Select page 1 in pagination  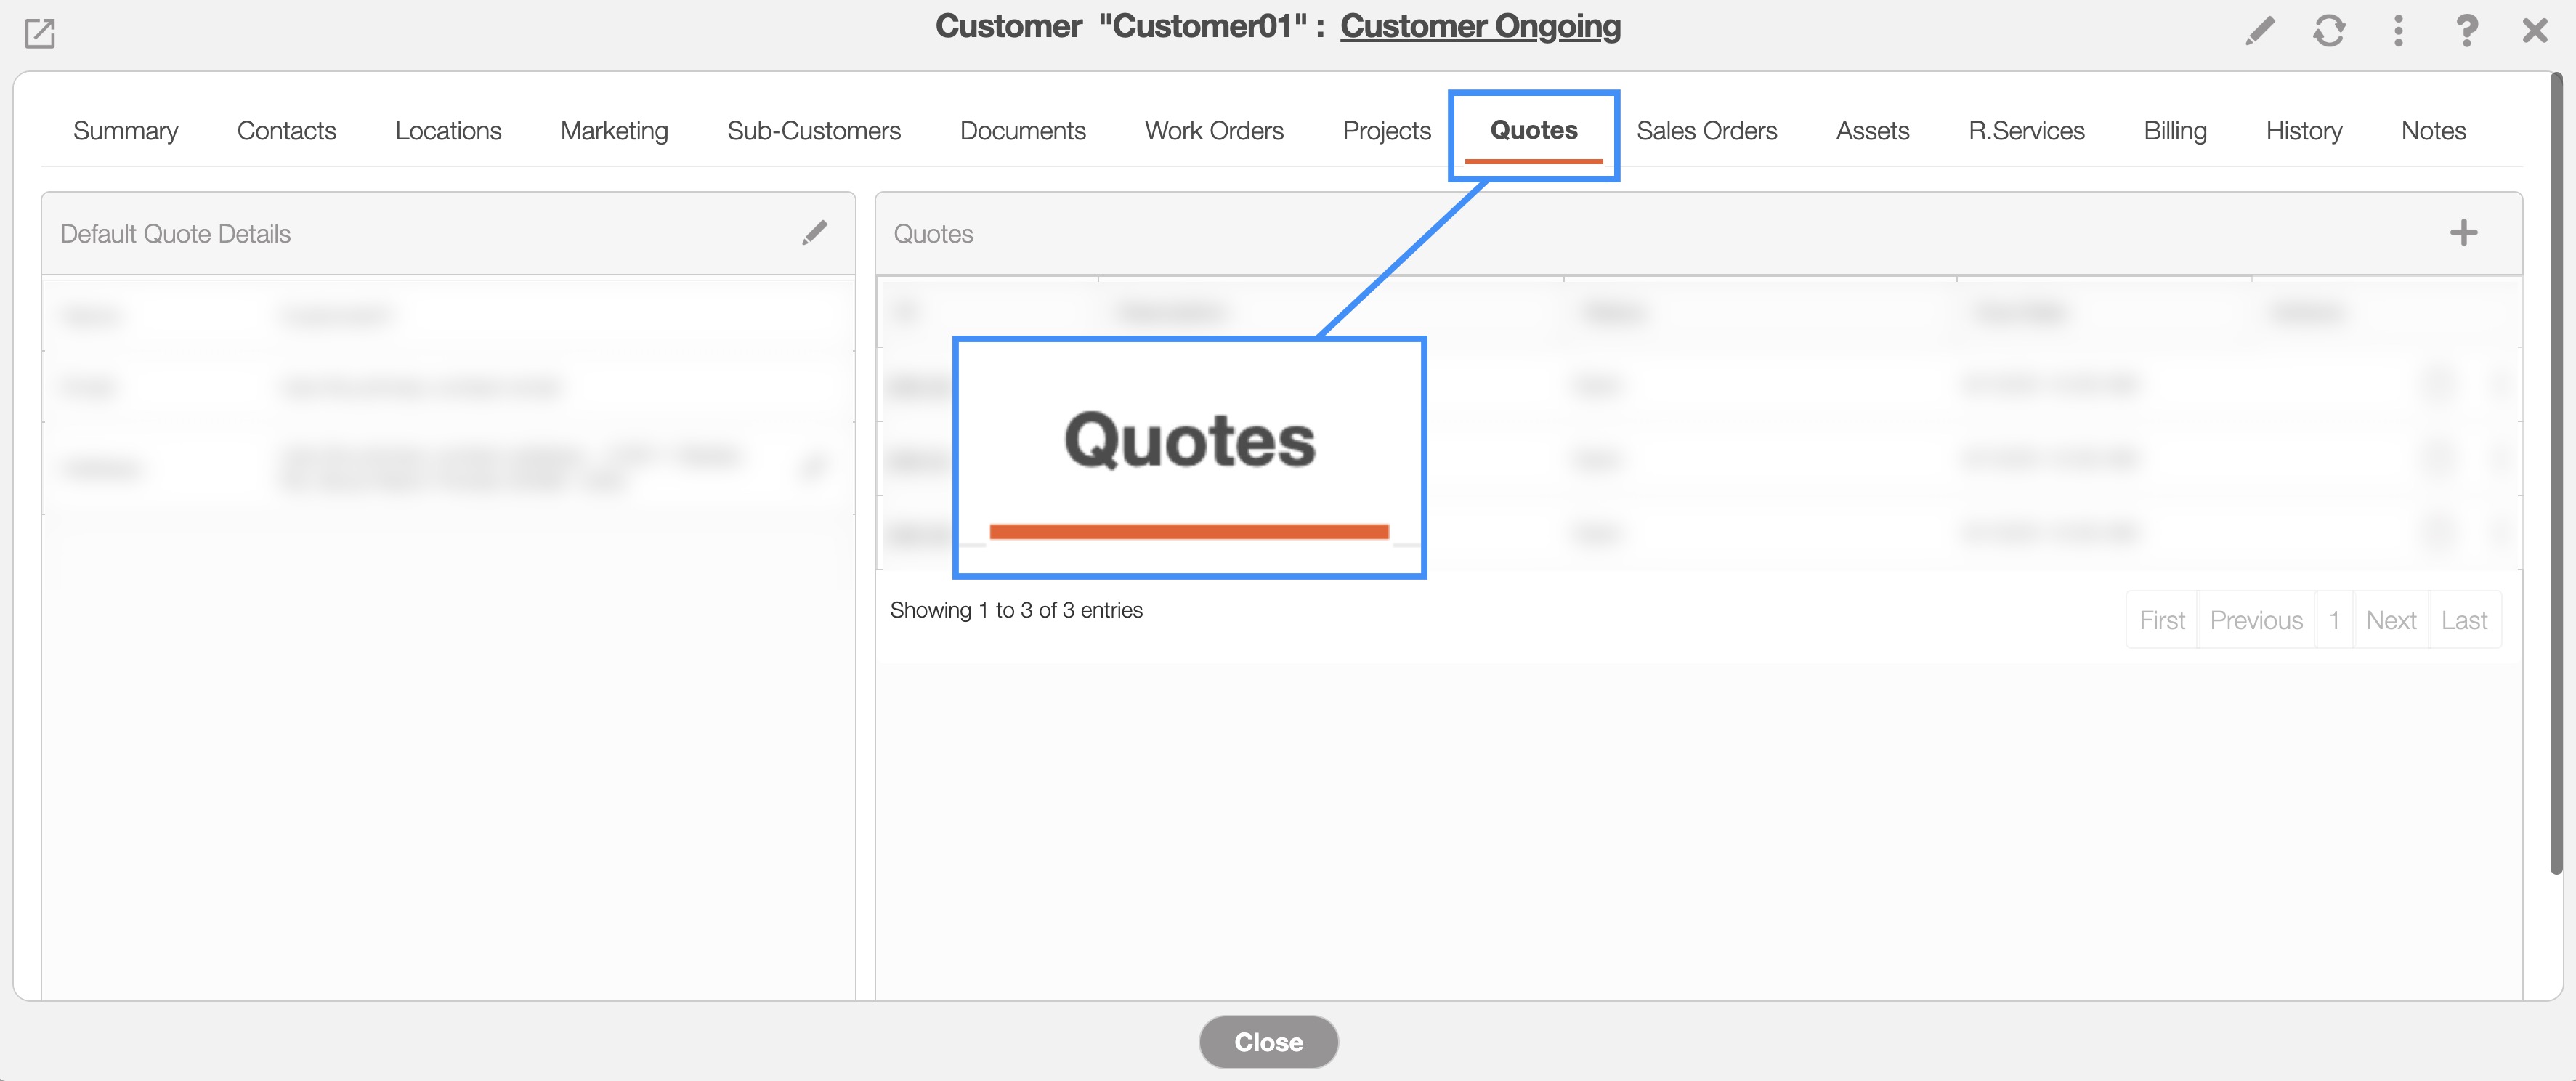2333,621
